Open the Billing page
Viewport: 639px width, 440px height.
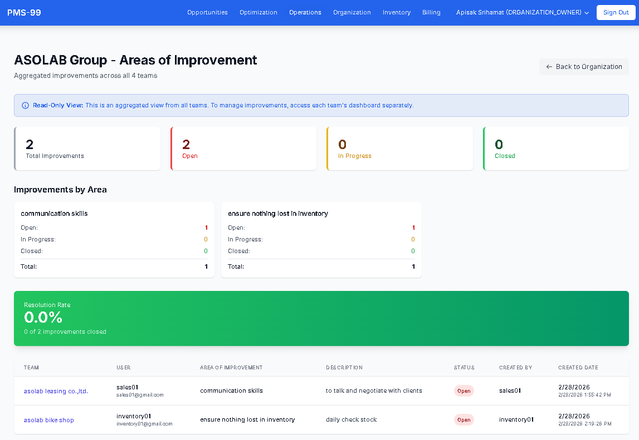point(431,12)
